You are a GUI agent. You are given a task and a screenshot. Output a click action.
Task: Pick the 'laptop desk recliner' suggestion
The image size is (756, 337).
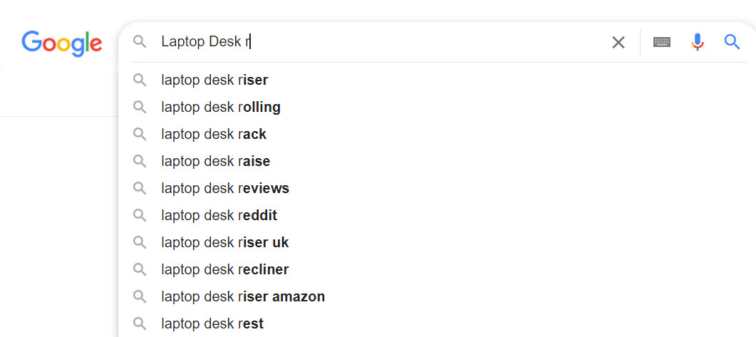point(225,269)
